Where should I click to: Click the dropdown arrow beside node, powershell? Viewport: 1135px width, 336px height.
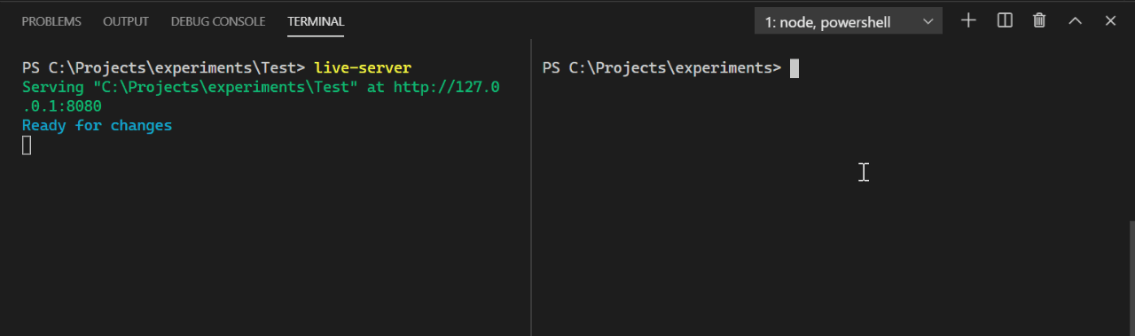(928, 21)
